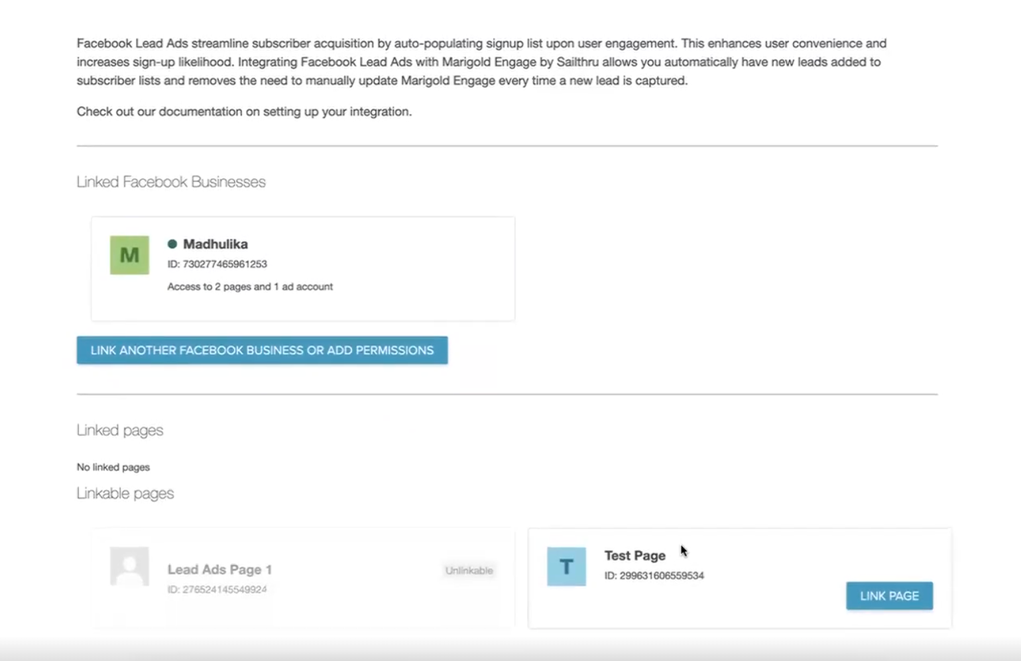Click the Lead Ads Page 1 ID number
Screen dimensions: 1021x661
(217, 589)
